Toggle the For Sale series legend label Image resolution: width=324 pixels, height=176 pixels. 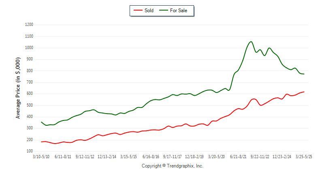click(x=179, y=11)
